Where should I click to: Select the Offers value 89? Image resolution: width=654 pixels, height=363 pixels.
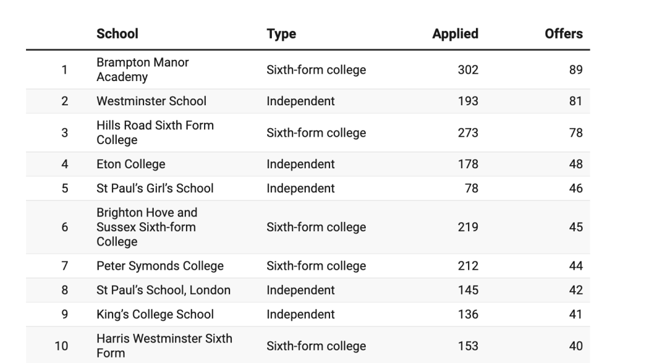575,70
